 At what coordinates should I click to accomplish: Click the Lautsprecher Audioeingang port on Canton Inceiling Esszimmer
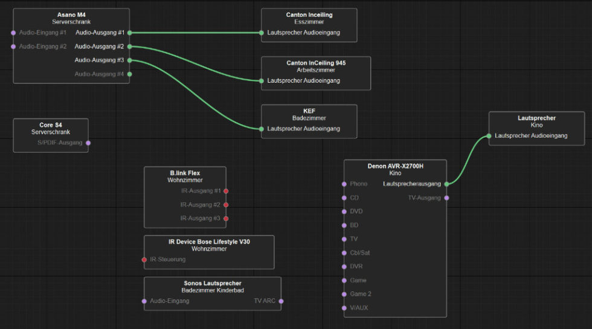[262, 33]
